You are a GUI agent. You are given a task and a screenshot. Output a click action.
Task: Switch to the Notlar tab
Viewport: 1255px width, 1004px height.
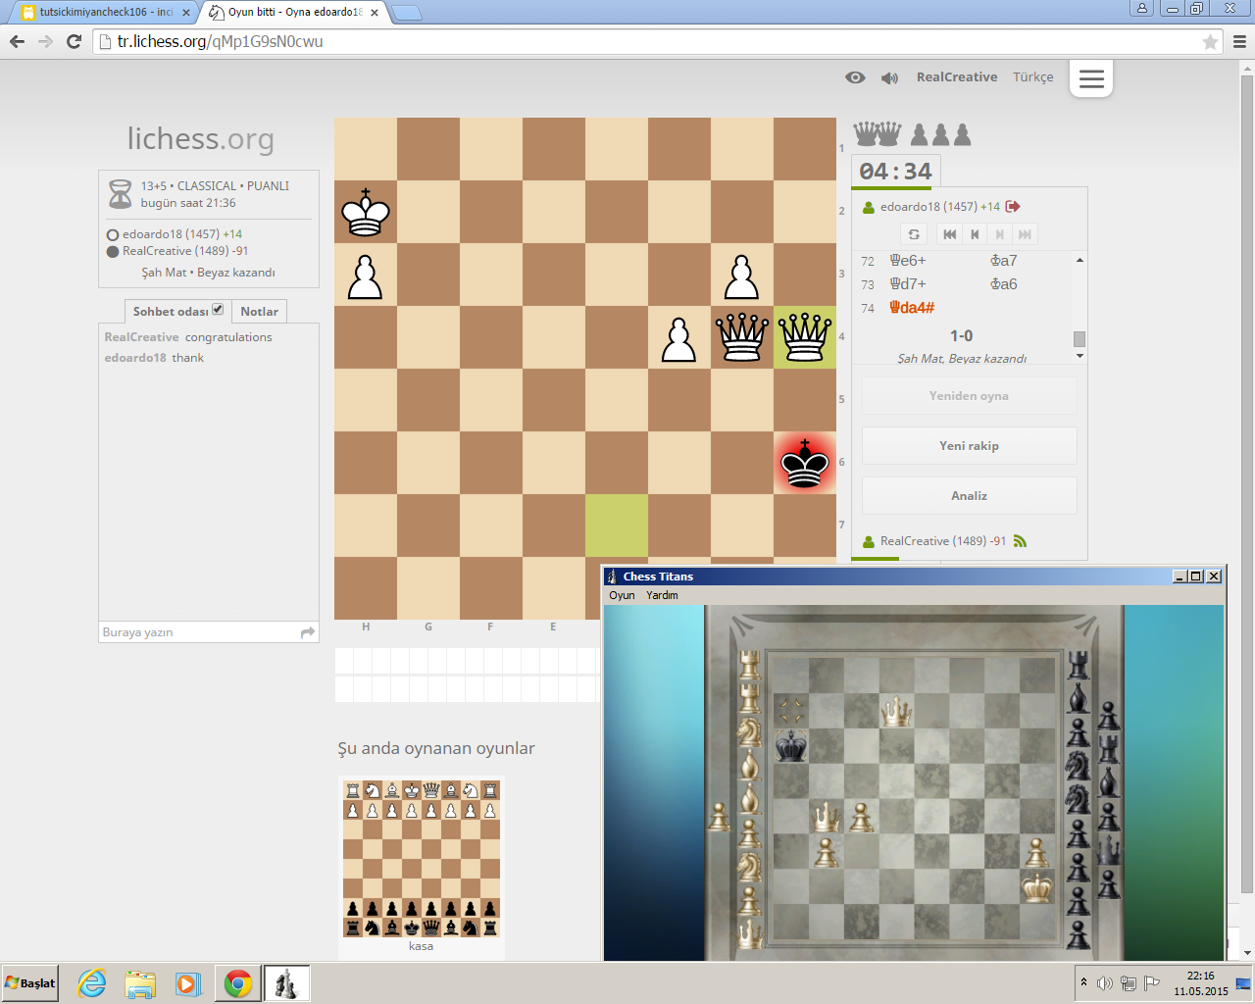tap(260, 312)
